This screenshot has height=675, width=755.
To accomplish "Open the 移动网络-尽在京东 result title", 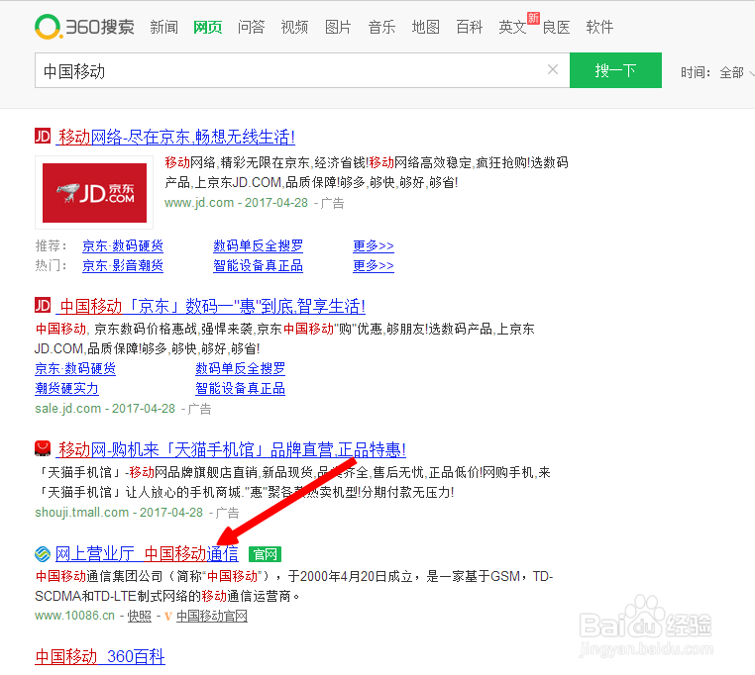I will tap(175, 138).
